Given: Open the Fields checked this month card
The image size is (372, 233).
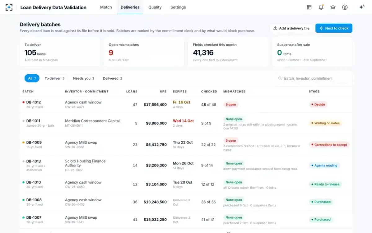Looking at the screenshot, I should coord(228,52).
